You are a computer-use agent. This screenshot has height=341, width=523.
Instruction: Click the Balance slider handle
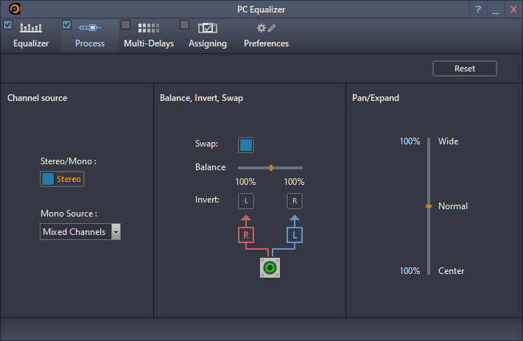click(271, 168)
